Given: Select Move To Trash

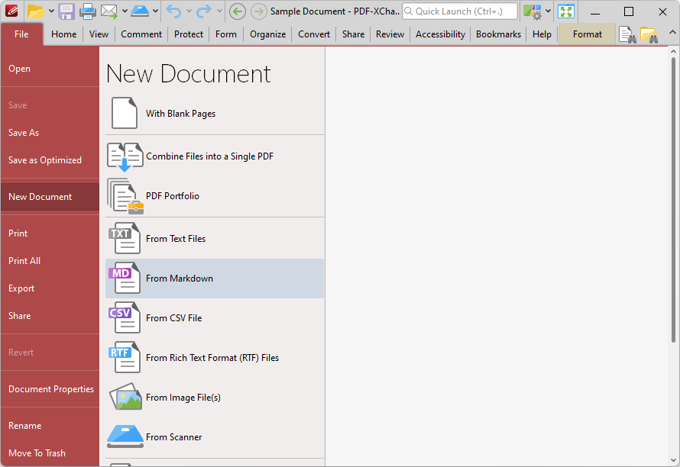Looking at the screenshot, I should point(50,453).
